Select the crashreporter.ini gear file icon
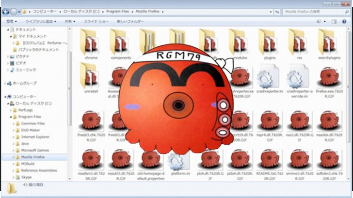This screenshot has width=353, height=198. [x=268, y=76]
